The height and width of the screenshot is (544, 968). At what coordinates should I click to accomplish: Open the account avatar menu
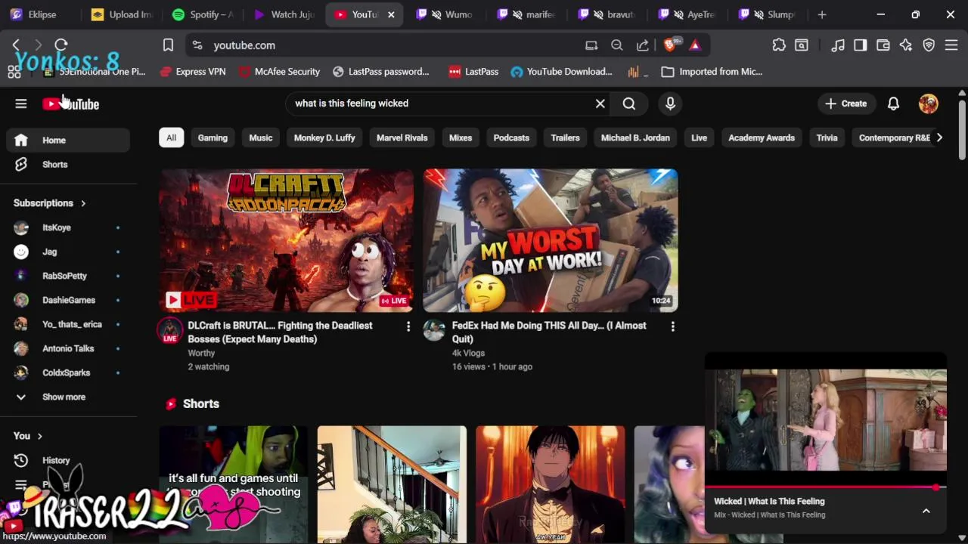[929, 104]
